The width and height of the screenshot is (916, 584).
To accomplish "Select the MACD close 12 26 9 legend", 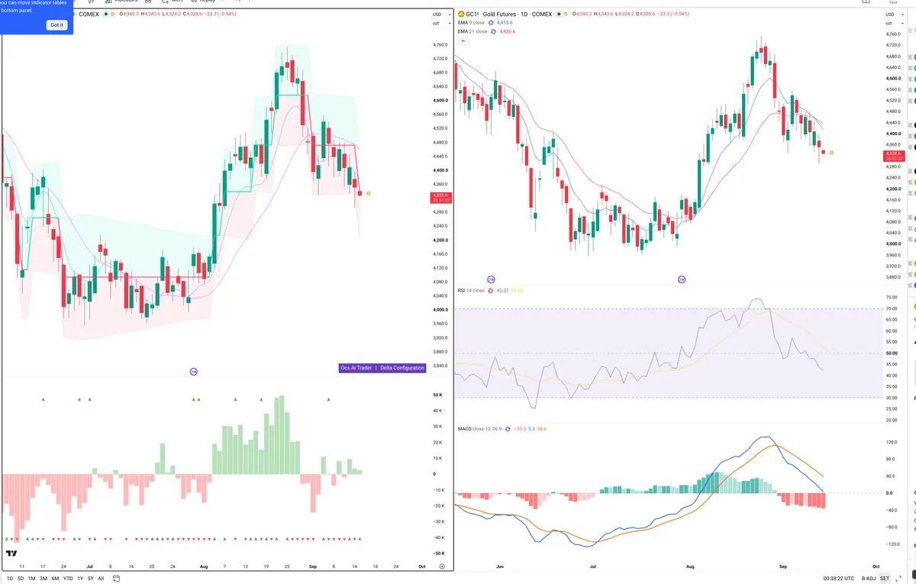I will pos(480,429).
